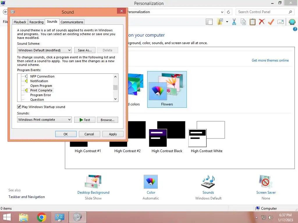Click OK in the Sound dialog

66,134
